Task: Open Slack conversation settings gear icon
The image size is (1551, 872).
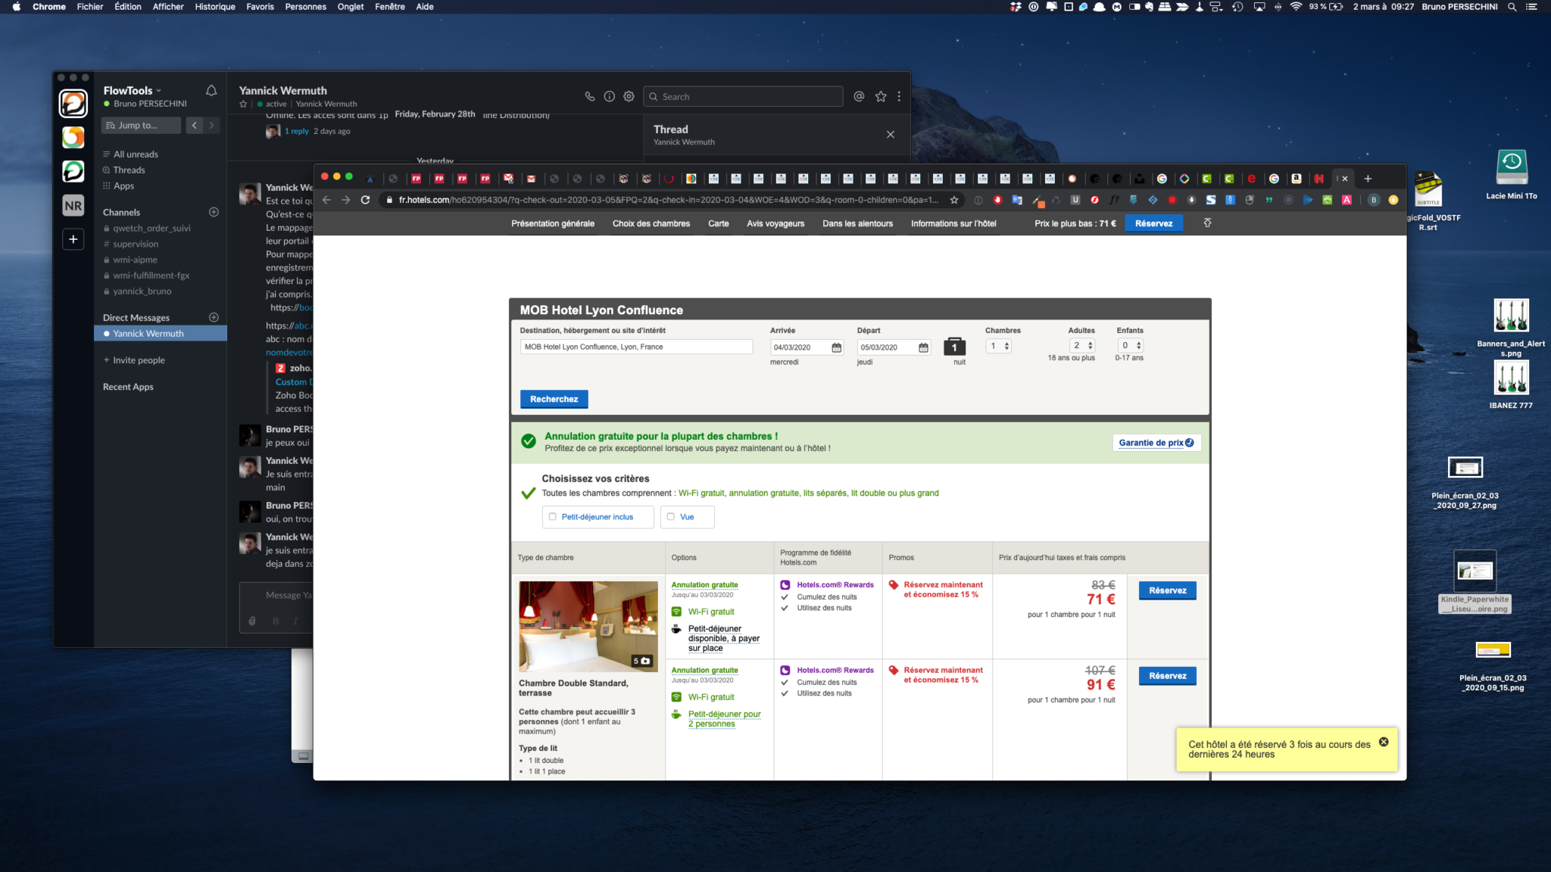Action: tap(629, 96)
